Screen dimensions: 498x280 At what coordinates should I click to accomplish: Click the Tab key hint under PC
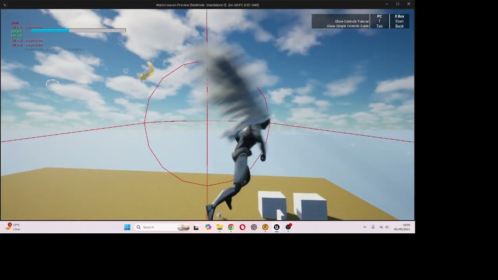click(x=379, y=26)
